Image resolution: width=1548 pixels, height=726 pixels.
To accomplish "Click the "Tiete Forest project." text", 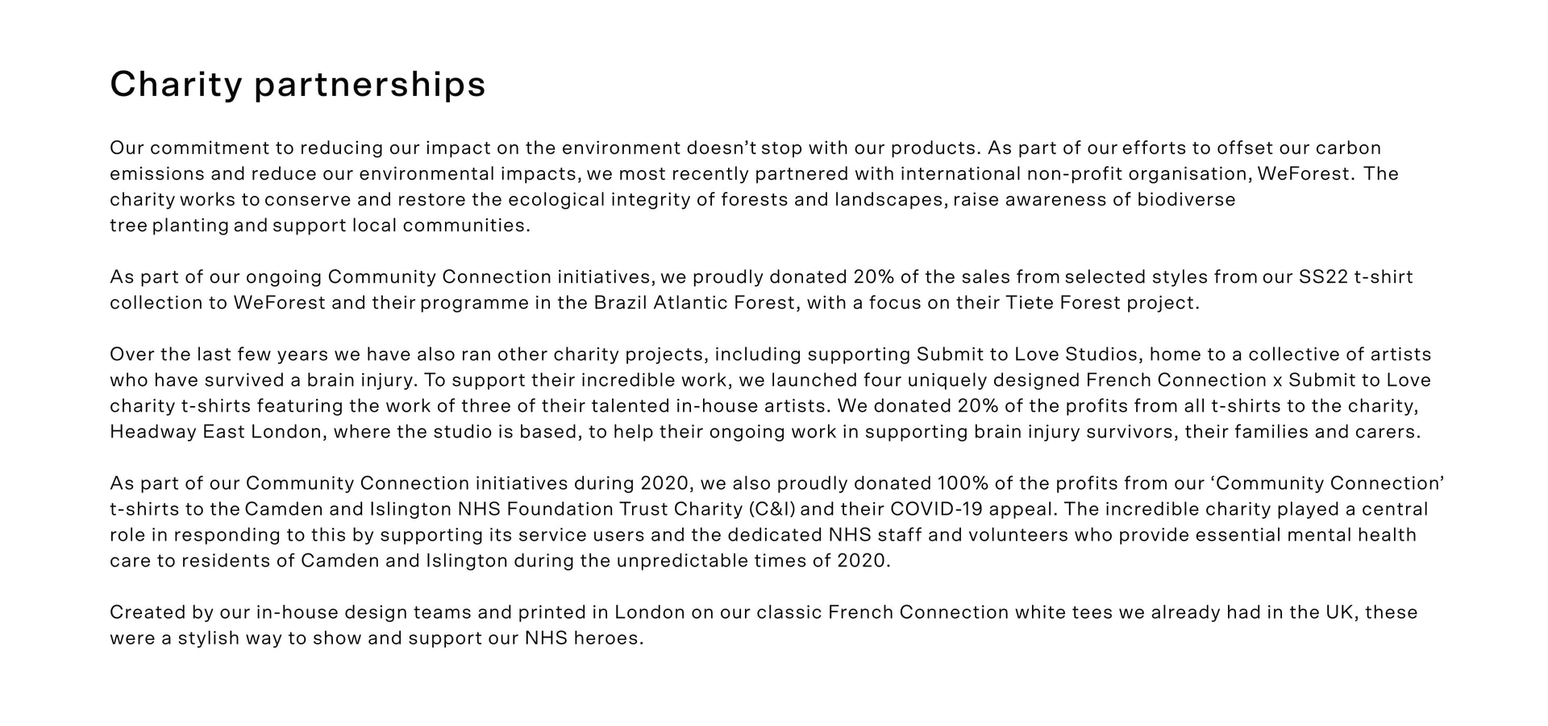I will (1102, 303).
